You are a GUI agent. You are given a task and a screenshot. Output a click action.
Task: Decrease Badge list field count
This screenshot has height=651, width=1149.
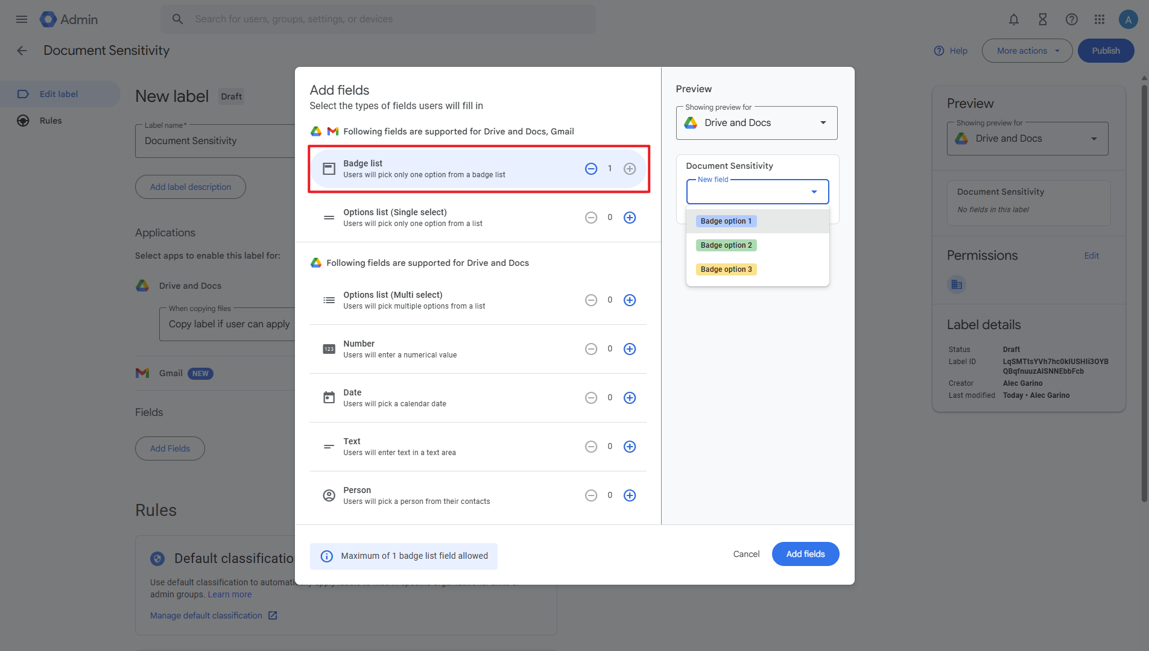coord(591,169)
